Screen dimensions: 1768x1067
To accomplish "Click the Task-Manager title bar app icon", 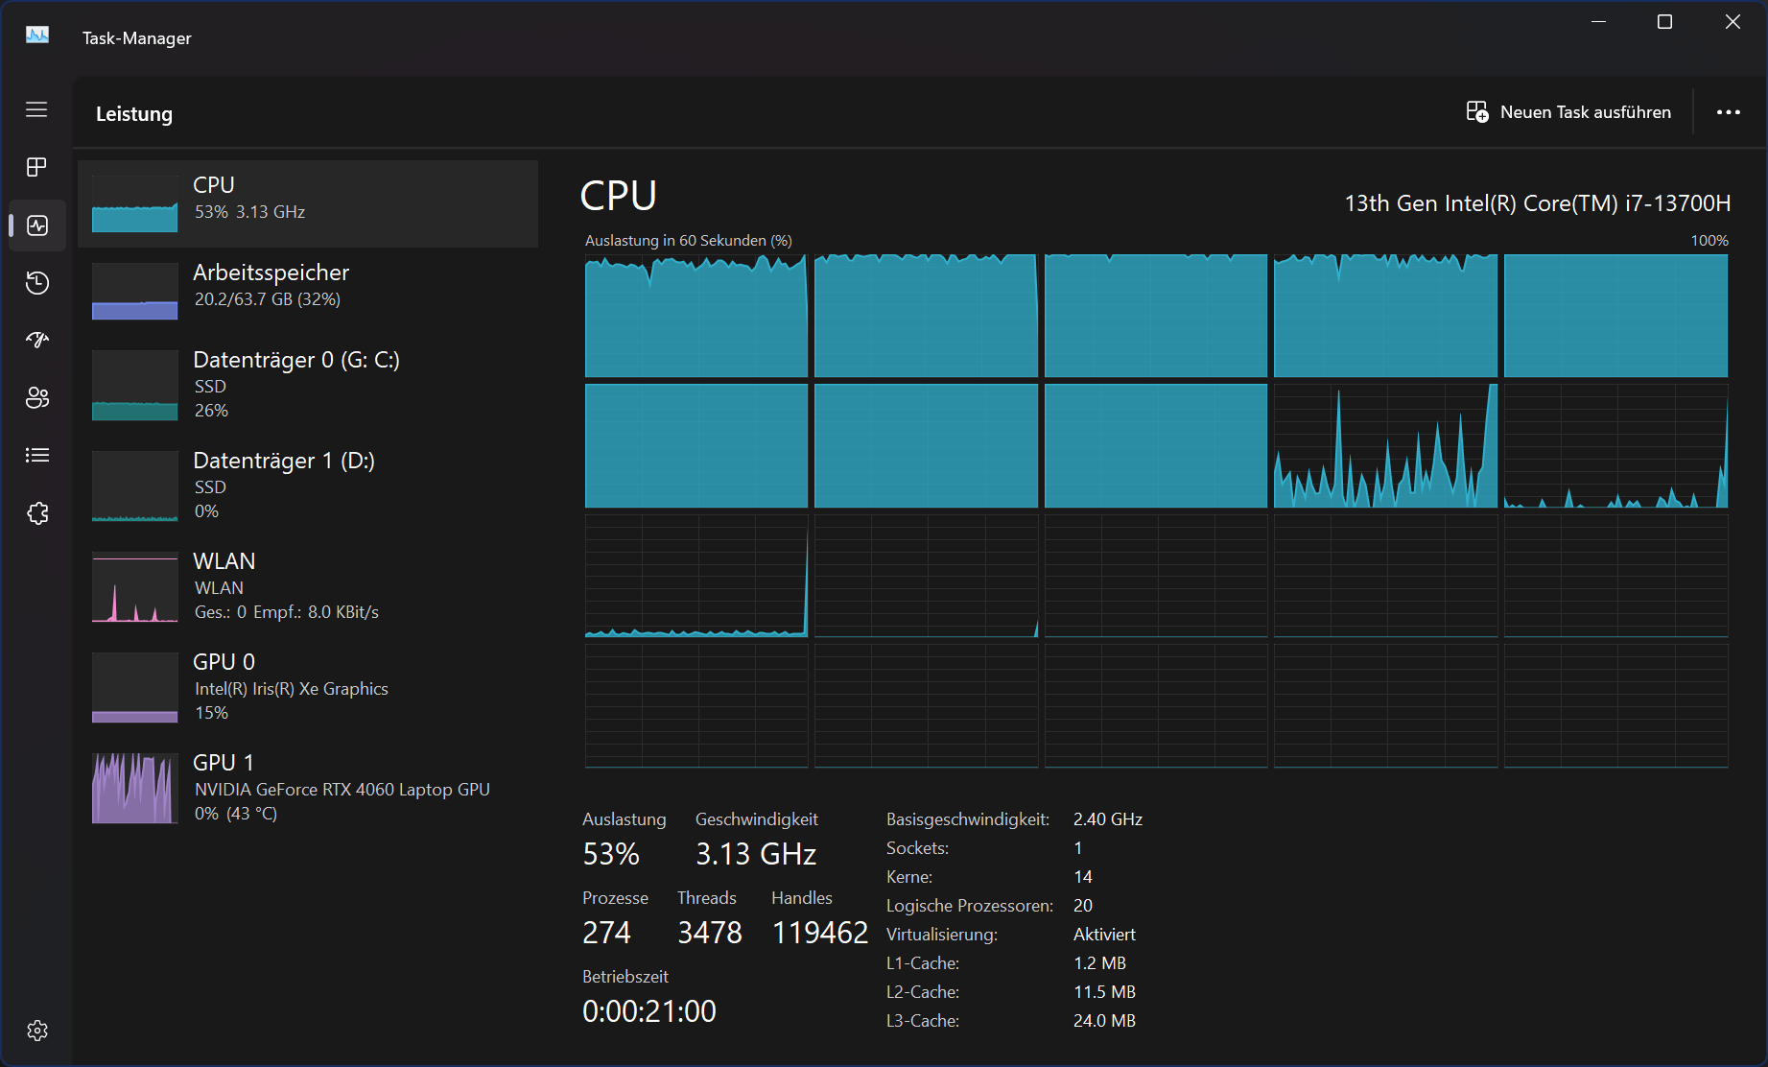I will (37, 36).
